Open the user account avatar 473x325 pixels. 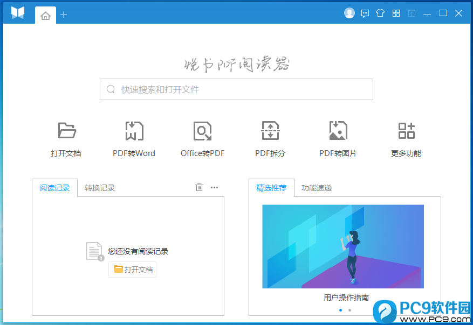click(x=349, y=13)
